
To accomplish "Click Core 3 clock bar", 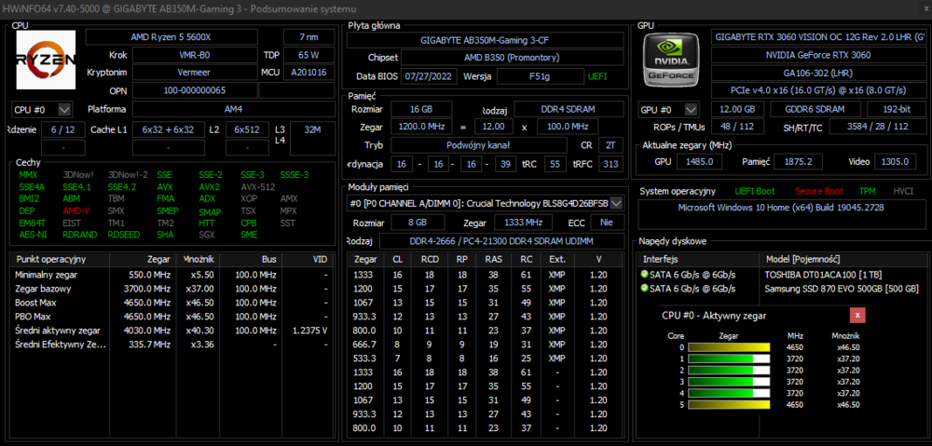I will tap(729, 381).
